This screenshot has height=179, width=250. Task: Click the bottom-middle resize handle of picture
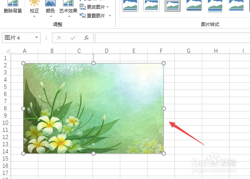pyautogui.click(x=93, y=153)
